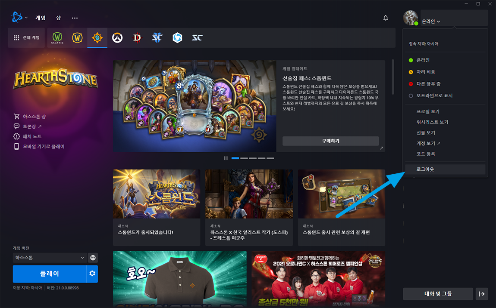The height and width of the screenshot is (308, 496).
Task: Open 모바일 기기로 플레이 link
Action: tap(39, 146)
